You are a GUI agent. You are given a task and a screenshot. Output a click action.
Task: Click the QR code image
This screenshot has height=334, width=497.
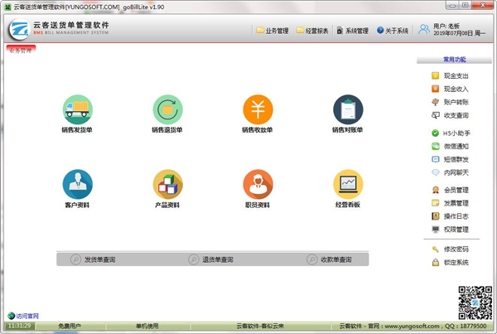(x=475, y=303)
